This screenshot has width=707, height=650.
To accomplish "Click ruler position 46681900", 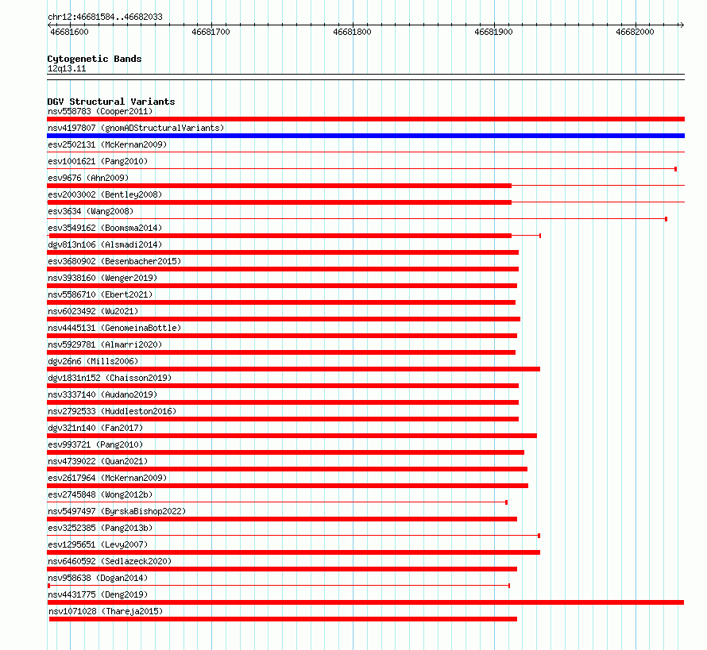I will (x=494, y=32).
